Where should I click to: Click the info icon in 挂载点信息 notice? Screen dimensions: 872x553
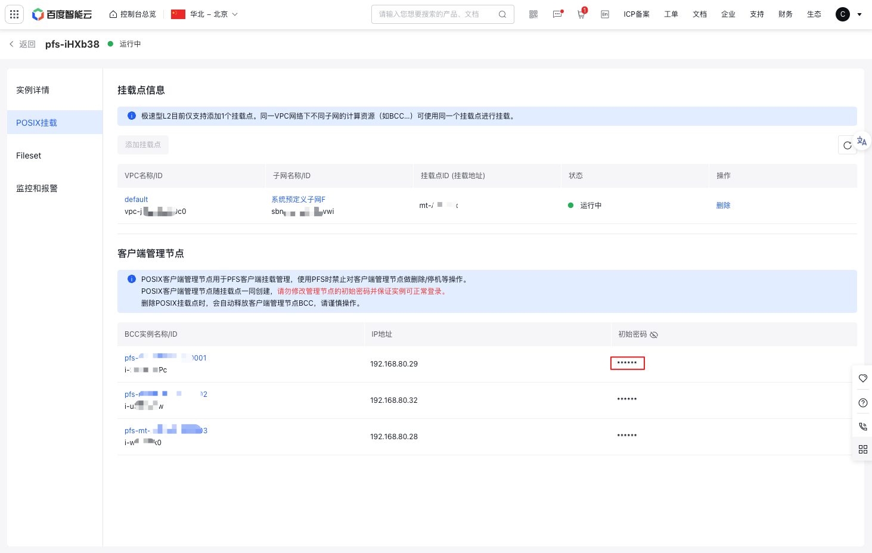tap(132, 116)
